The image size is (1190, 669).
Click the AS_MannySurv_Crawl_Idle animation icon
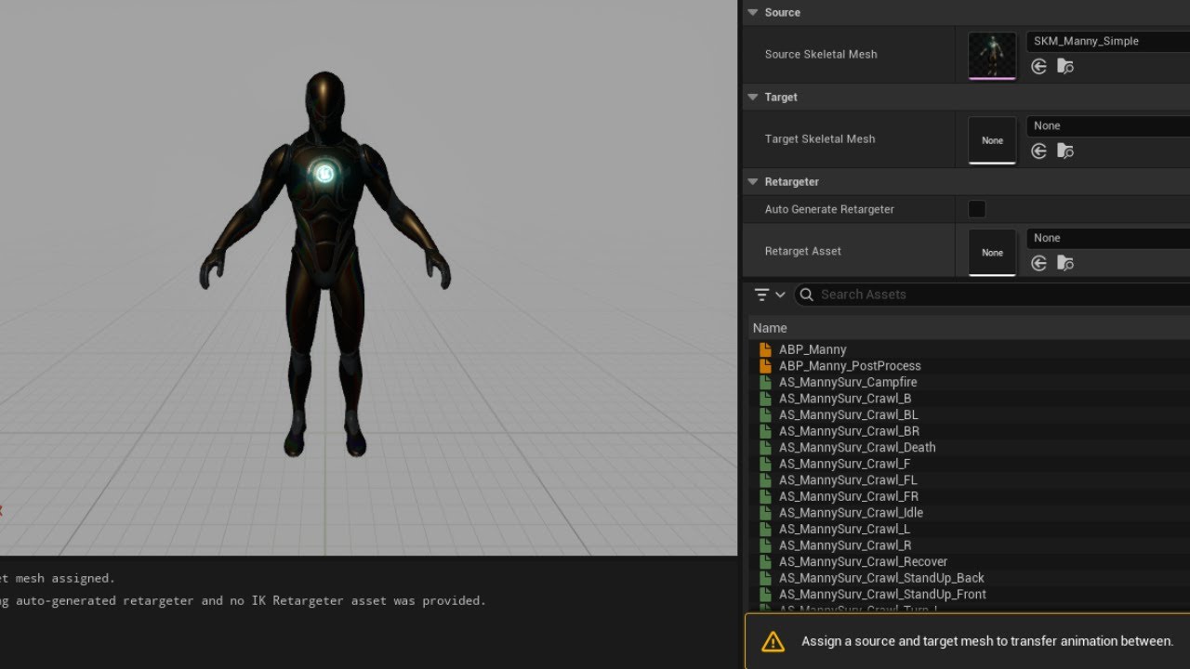(765, 513)
